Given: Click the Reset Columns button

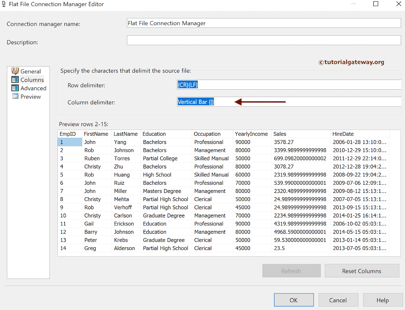Looking at the screenshot, I should [x=361, y=270].
